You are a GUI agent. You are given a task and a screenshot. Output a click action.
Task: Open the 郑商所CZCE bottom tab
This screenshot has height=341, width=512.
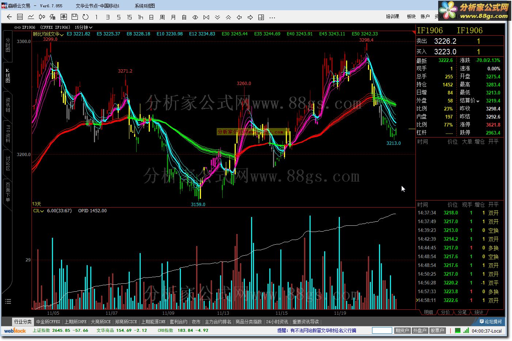126,322
